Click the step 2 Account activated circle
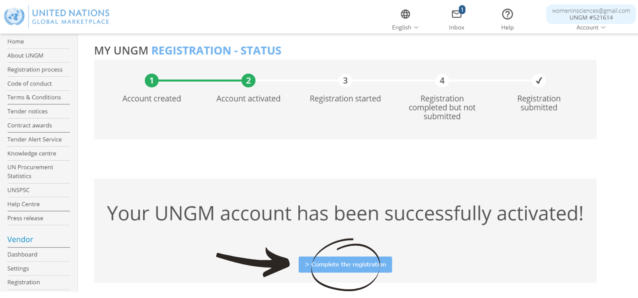Screen dimensions: 638x298 pos(248,81)
